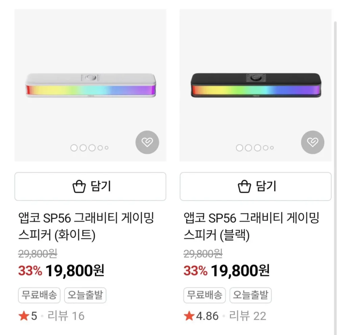Click black speaker product image
The image size is (346, 335).
256,85
